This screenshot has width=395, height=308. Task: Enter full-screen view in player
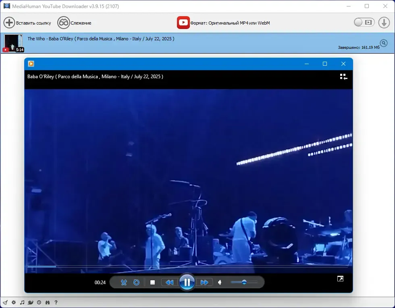pyautogui.click(x=340, y=279)
